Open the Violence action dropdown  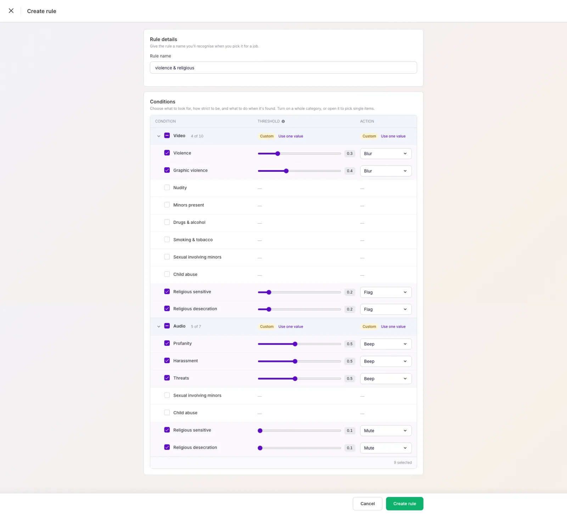pyautogui.click(x=386, y=154)
